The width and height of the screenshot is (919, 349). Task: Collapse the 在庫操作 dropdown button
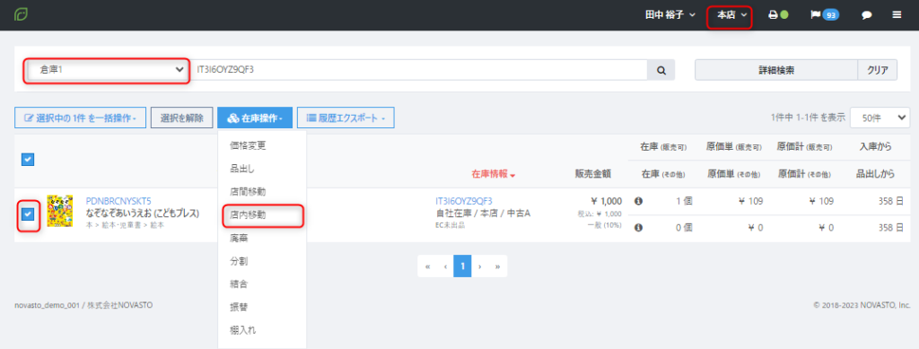pyautogui.click(x=254, y=118)
